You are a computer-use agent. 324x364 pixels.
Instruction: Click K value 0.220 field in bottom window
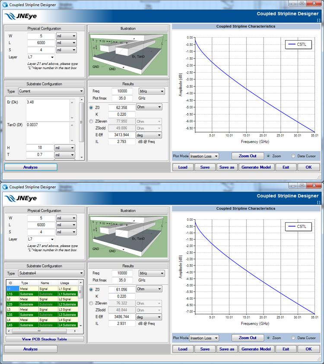pyautogui.click(x=122, y=297)
